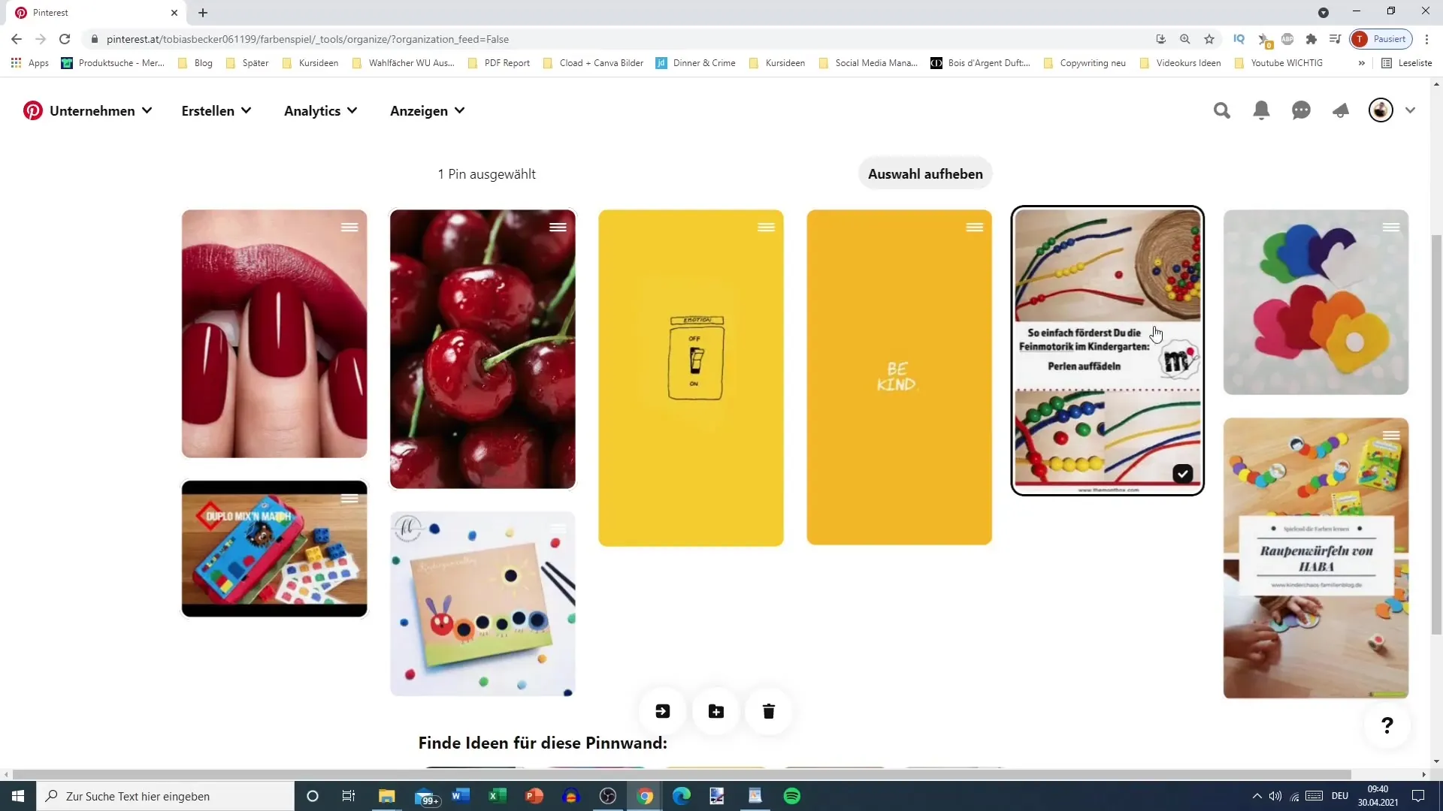1443x811 pixels.
Task: Open the Erstellen menu
Action: coord(215,110)
